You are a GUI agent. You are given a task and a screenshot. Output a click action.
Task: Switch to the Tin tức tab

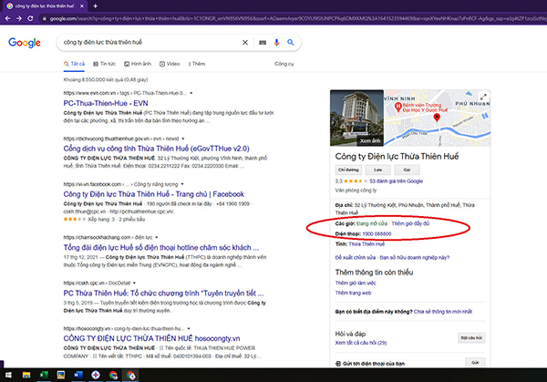(x=104, y=64)
